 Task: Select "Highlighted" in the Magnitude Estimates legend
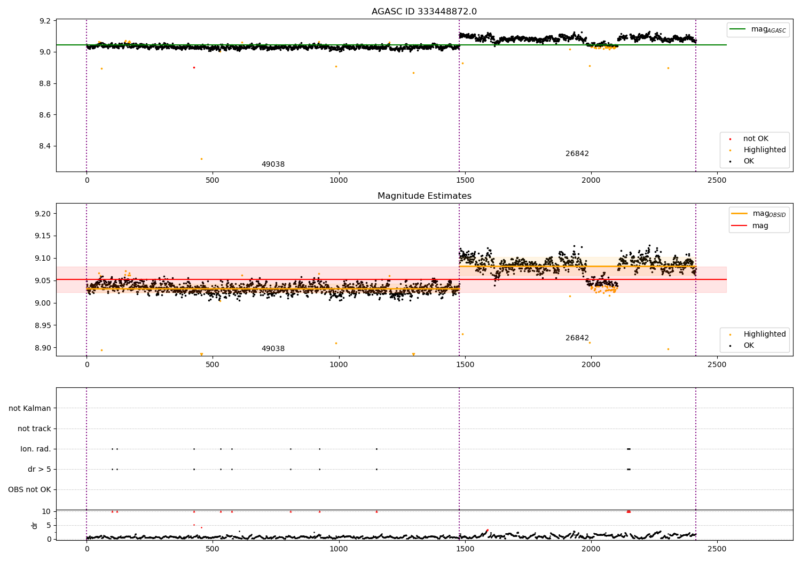pyautogui.click(x=765, y=334)
